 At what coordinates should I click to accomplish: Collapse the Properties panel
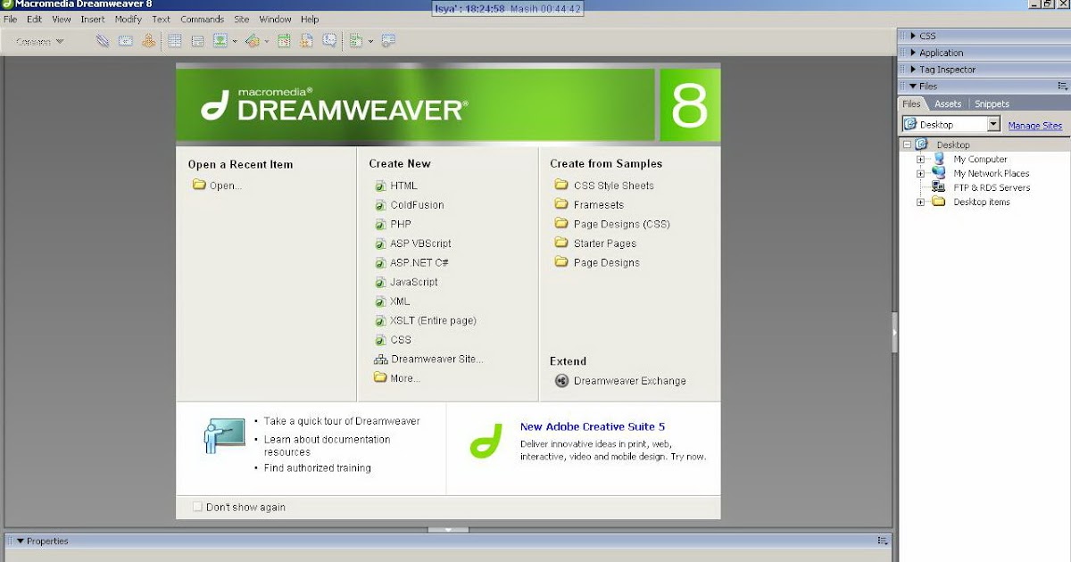click(x=21, y=541)
